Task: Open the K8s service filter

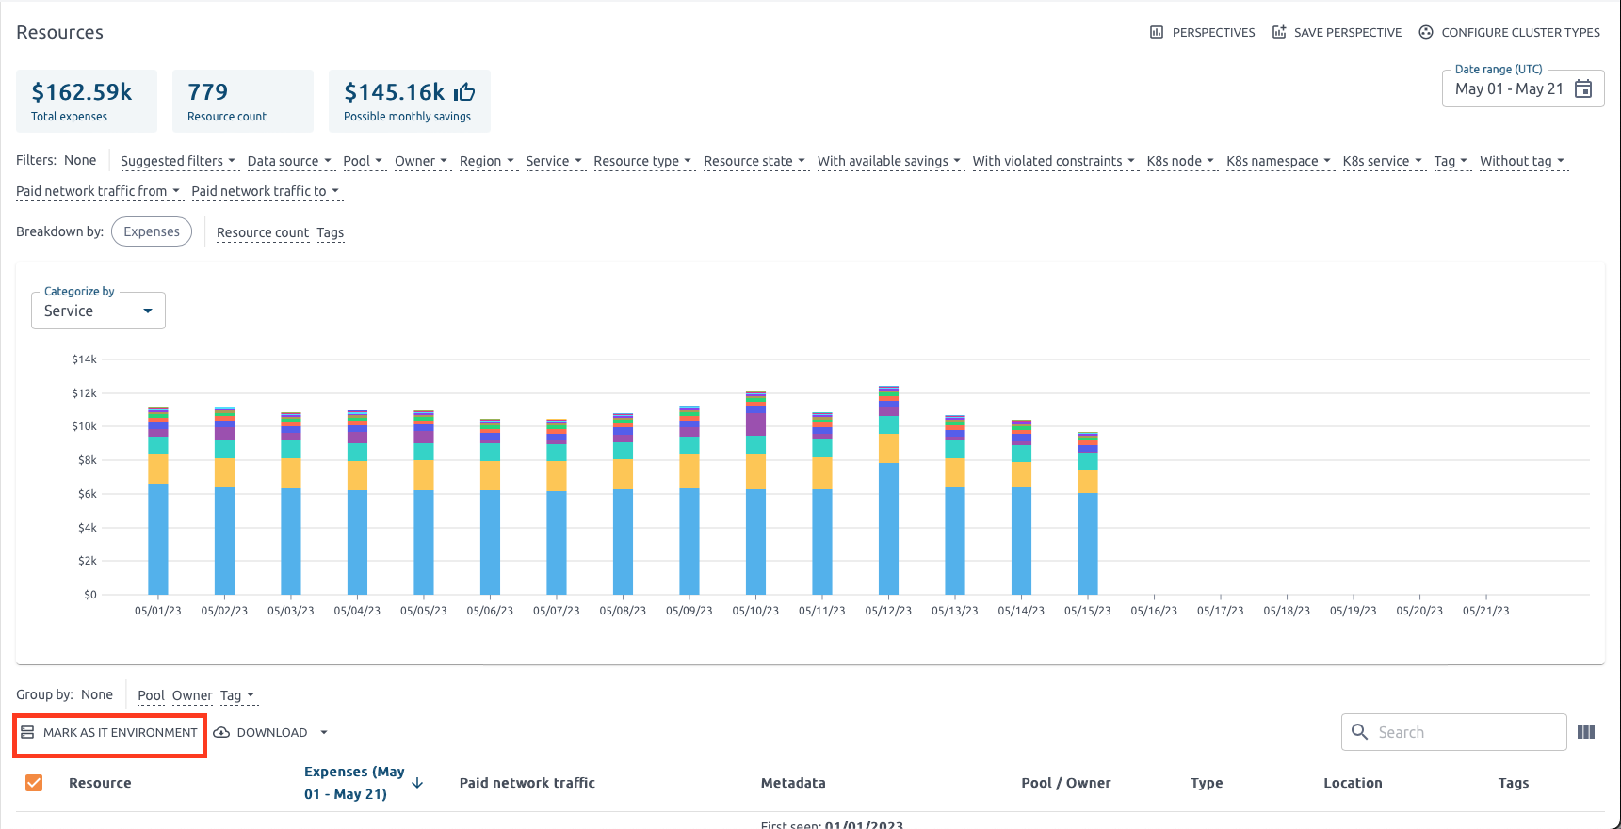Action: (x=1383, y=161)
